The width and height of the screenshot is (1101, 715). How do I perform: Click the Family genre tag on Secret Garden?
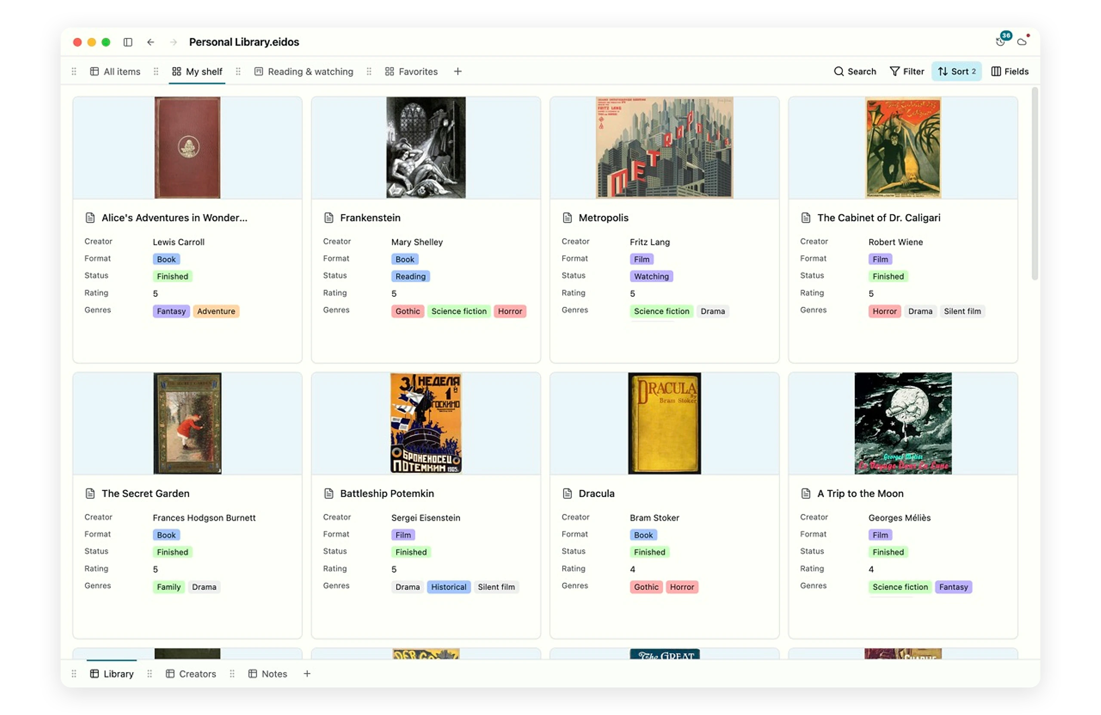[169, 587]
